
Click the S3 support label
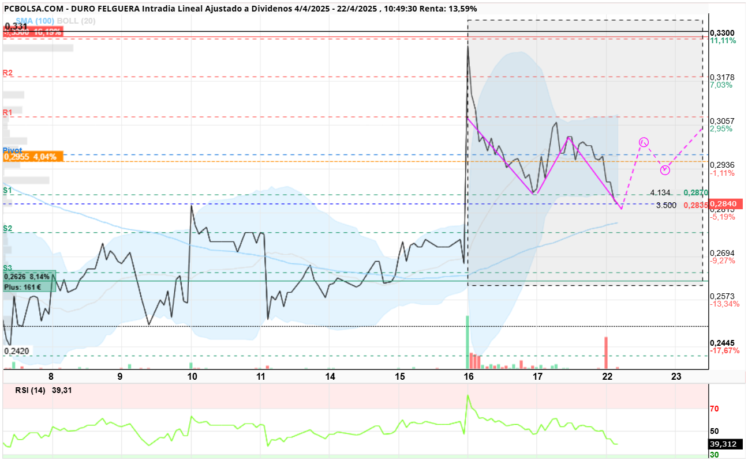pyautogui.click(x=8, y=268)
